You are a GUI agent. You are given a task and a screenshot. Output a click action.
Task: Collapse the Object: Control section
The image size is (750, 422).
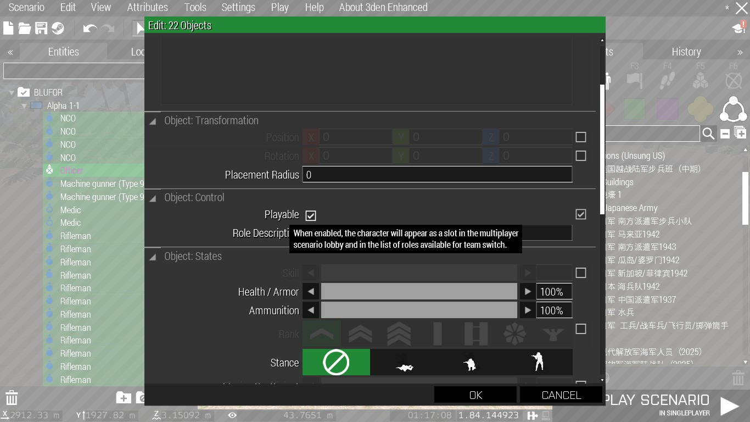[x=153, y=198]
